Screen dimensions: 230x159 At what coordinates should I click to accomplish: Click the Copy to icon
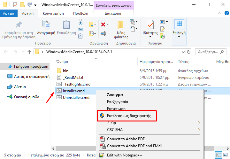point(91,34)
